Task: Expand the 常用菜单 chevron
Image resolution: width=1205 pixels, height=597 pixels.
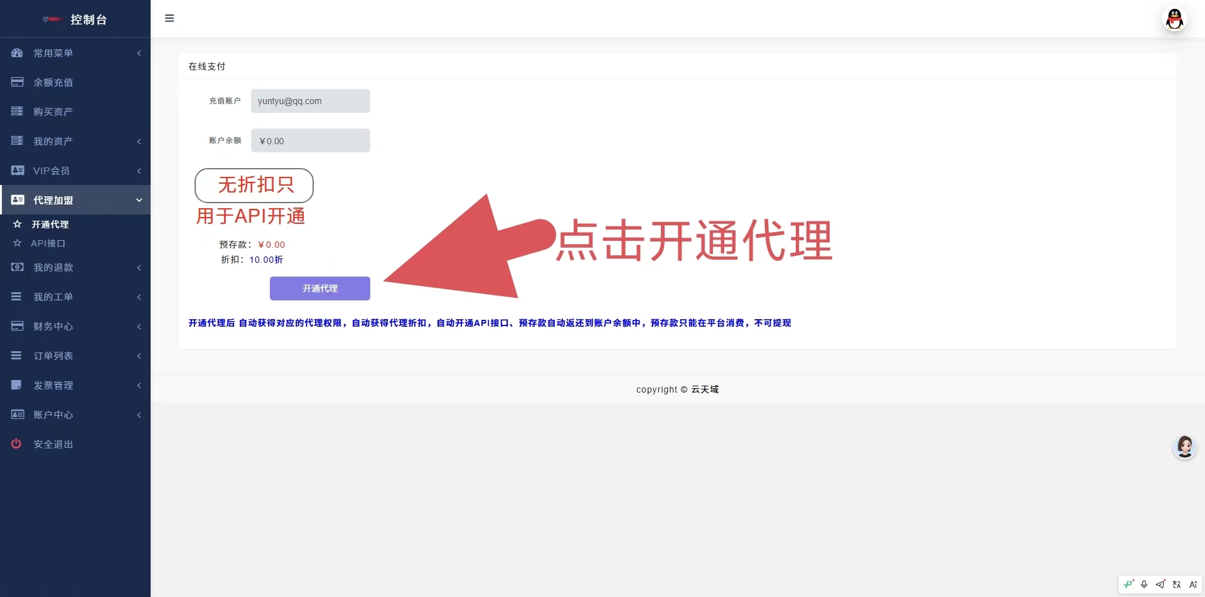Action: 139,53
